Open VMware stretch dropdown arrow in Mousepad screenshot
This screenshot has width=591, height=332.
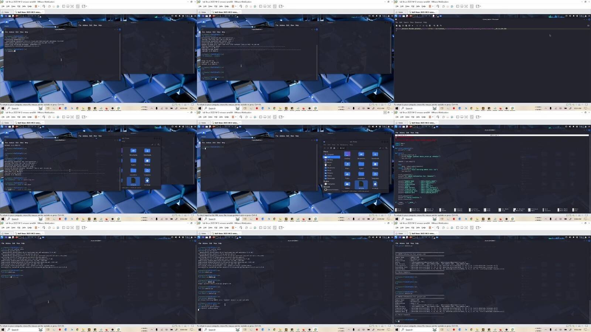(481, 6)
